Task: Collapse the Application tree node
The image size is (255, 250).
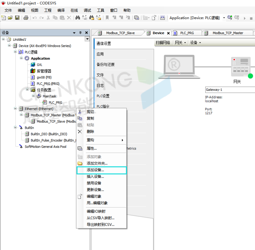Action: [x=22, y=58]
